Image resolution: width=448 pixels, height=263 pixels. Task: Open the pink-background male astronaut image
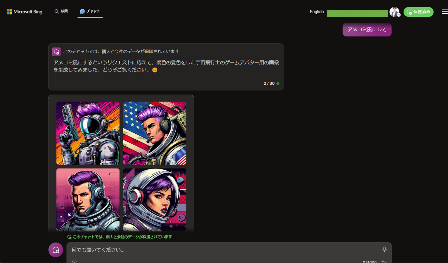pos(88,200)
